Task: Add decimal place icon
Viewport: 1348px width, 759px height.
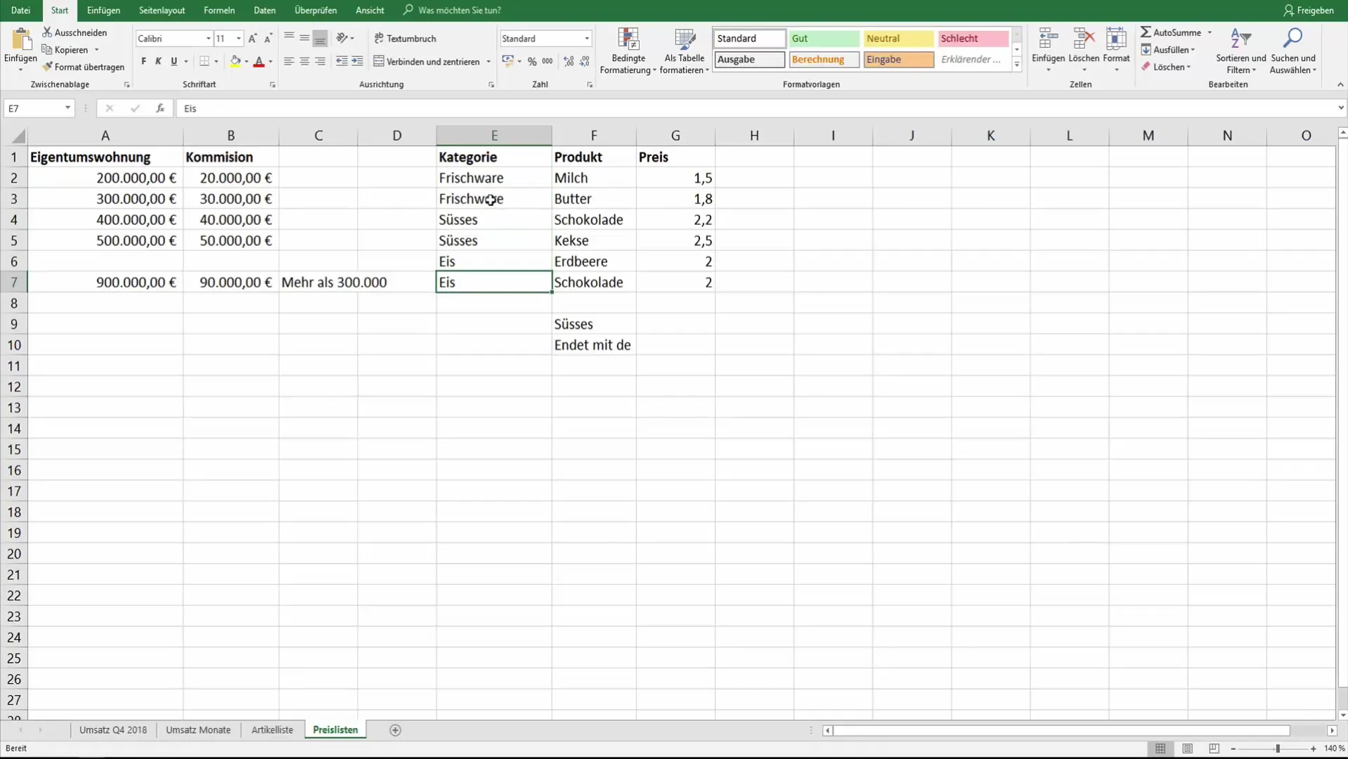Action: [569, 62]
